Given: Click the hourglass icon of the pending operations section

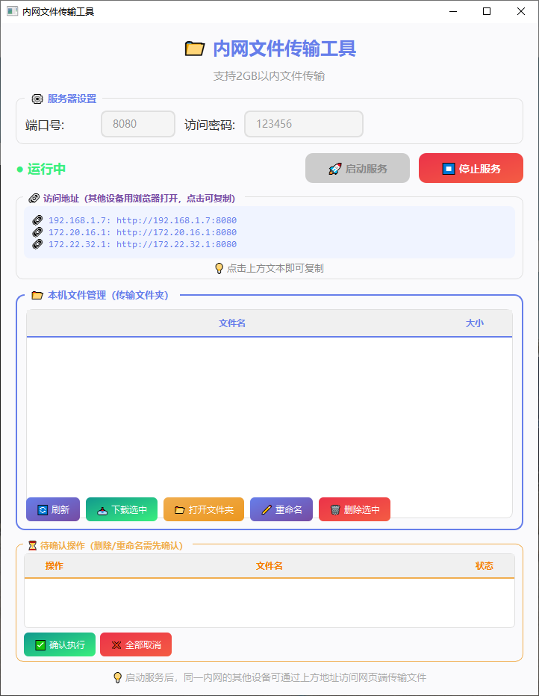Looking at the screenshot, I should pos(32,546).
